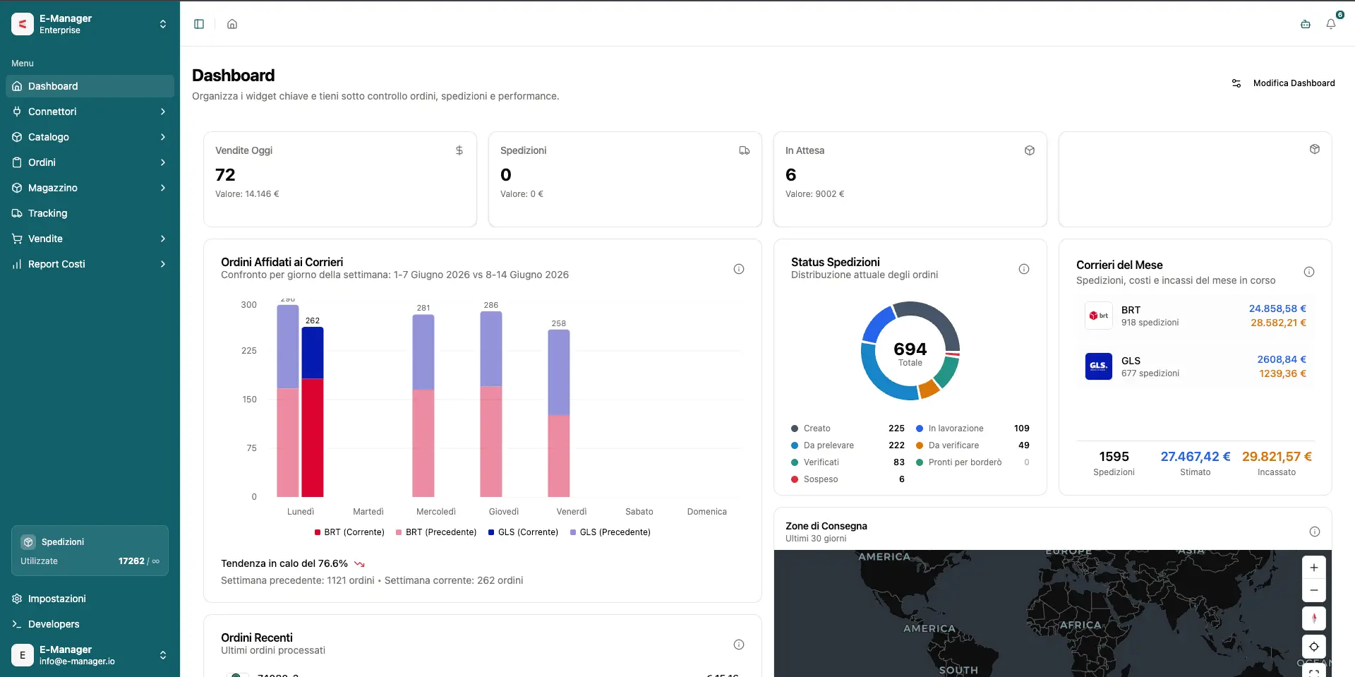The height and width of the screenshot is (677, 1355).
Task: Expand the Connettori submenu chevron
Action: coord(163,112)
